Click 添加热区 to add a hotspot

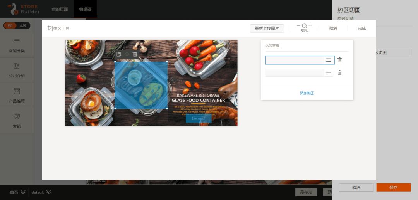(307, 93)
